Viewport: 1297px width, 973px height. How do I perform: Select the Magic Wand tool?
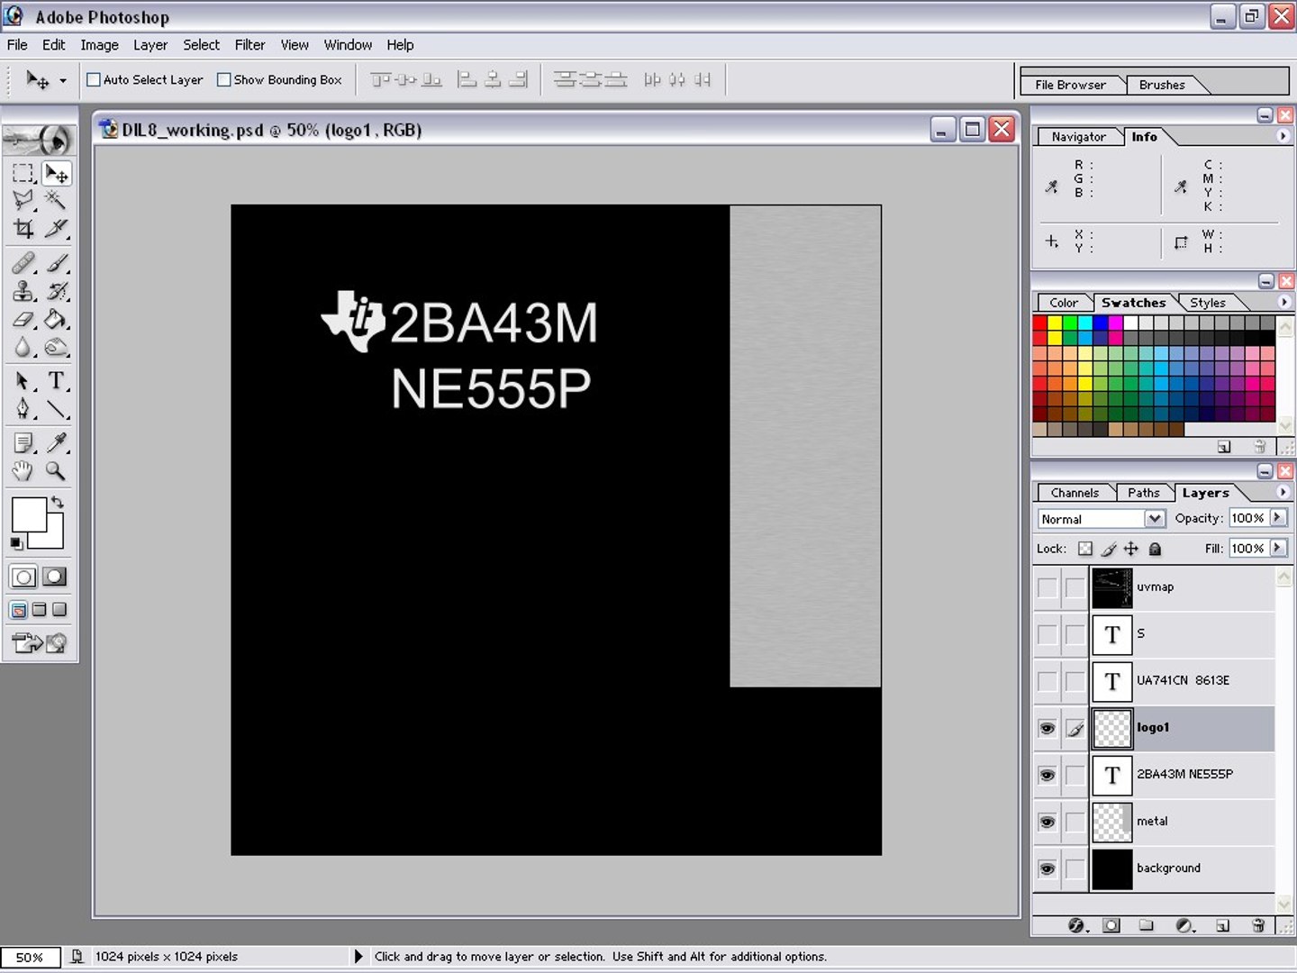(56, 200)
